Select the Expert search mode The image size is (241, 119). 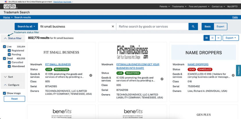[220, 27]
